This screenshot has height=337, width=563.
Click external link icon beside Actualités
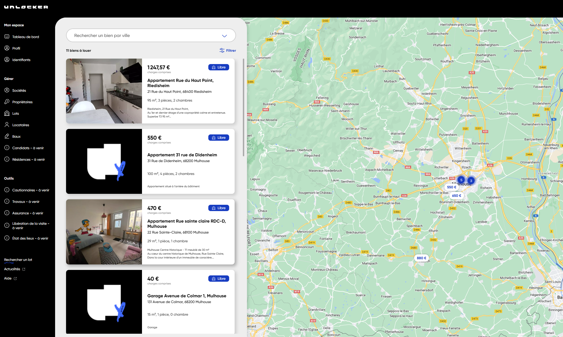pyautogui.click(x=24, y=269)
